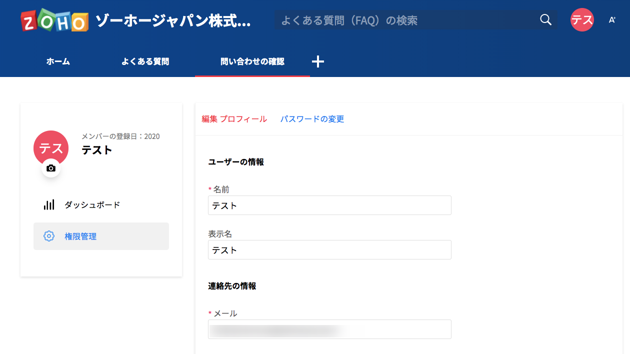The image size is (630, 354).
Task: Click the Zoho logo
Action: [54, 20]
